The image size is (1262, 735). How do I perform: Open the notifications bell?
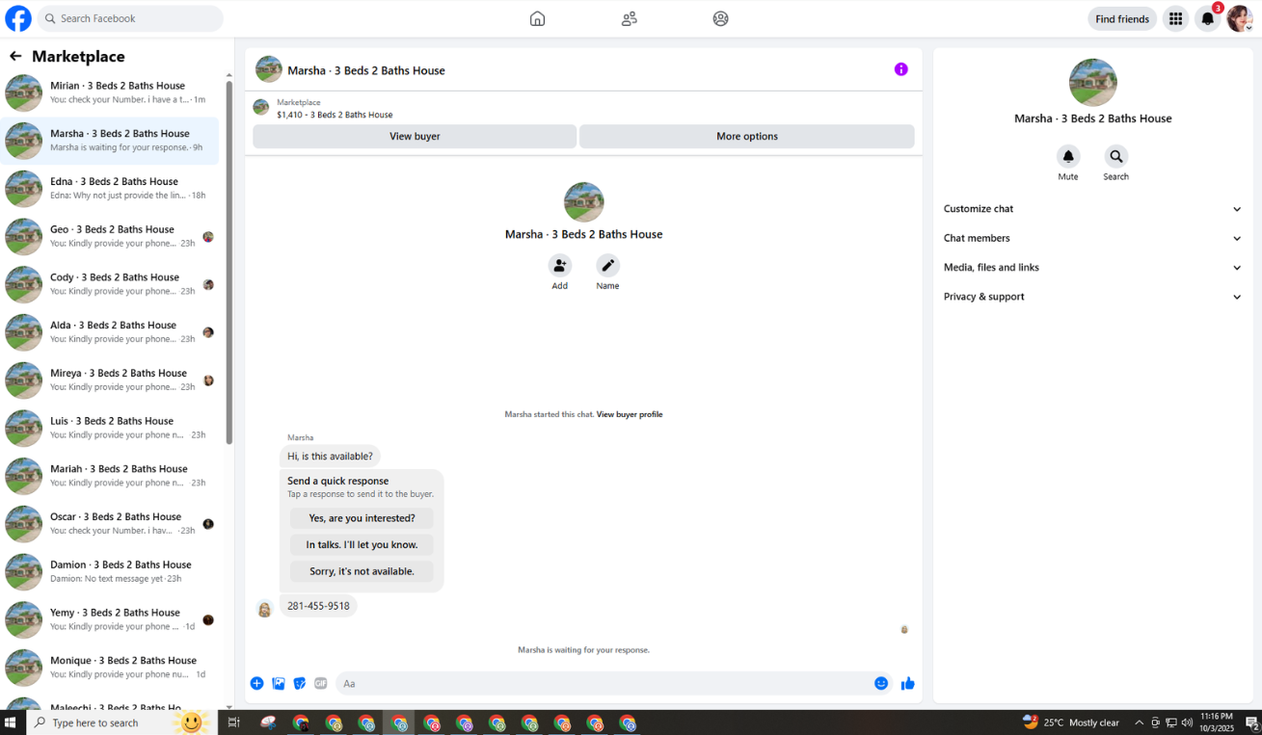1207,18
